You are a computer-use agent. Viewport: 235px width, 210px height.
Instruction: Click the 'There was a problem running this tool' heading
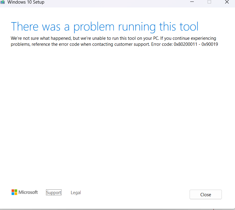coord(105,27)
